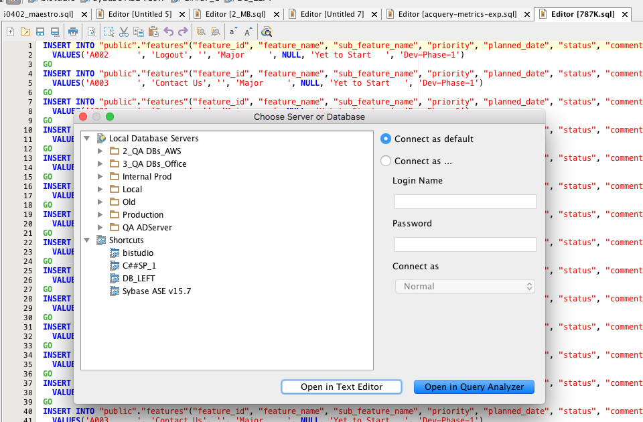Click the Save toolbar icon
The image size is (643, 422).
pyautogui.click(x=40, y=31)
